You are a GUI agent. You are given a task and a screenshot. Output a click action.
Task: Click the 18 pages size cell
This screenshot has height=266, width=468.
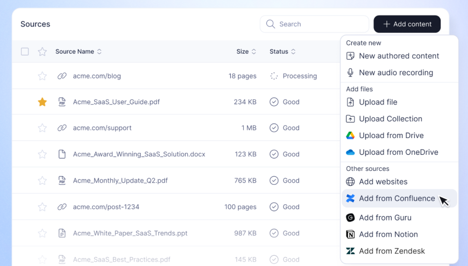243,76
